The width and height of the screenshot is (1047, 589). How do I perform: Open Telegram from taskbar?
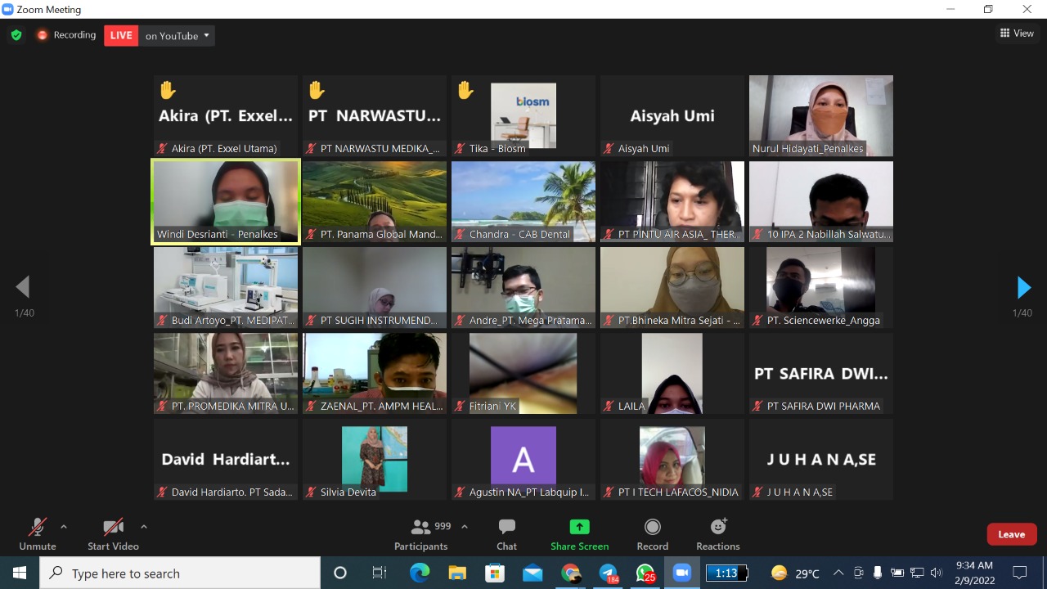point(609,573)
